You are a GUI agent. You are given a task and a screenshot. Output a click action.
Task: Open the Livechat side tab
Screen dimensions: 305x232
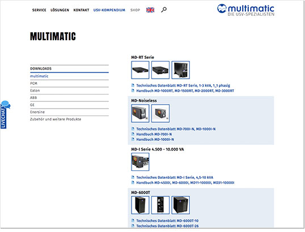pos(5,114)
